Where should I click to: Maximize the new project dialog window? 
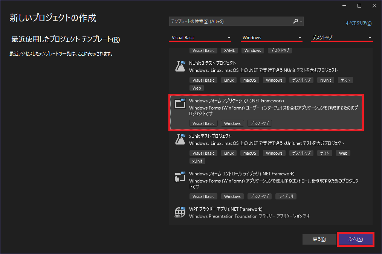359,6
